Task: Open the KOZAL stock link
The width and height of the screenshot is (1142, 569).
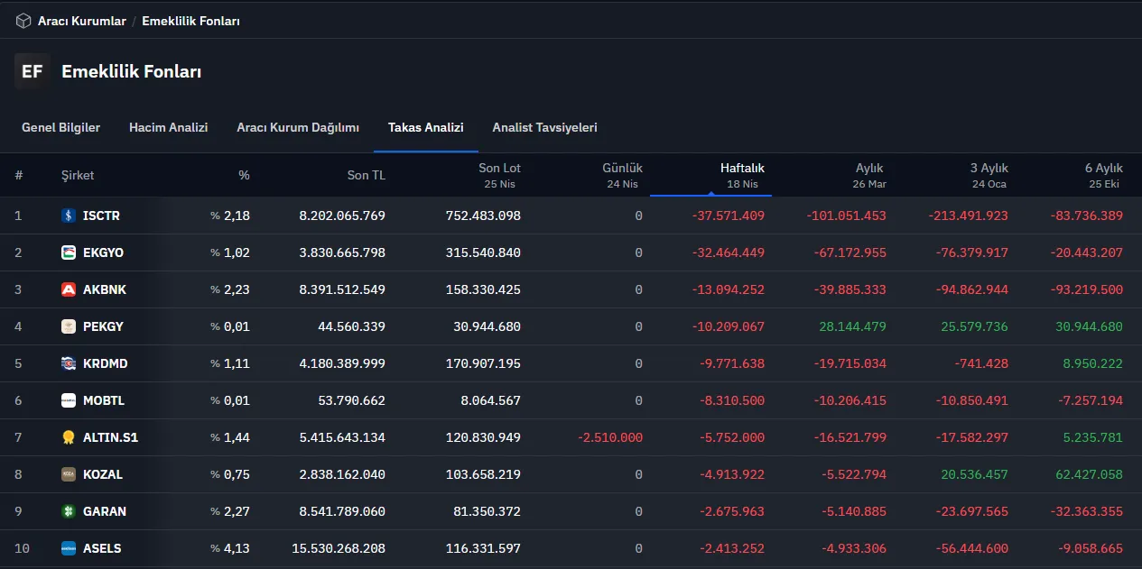Action: pyautogui.click(x=103, y=474)
